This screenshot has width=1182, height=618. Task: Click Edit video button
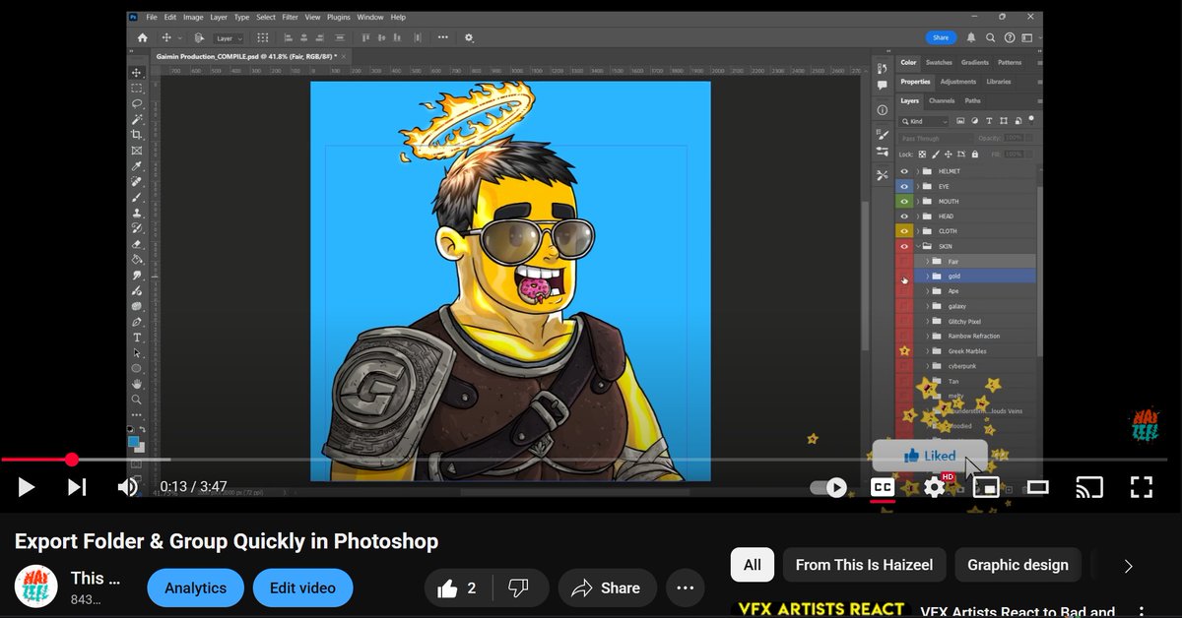302,587
